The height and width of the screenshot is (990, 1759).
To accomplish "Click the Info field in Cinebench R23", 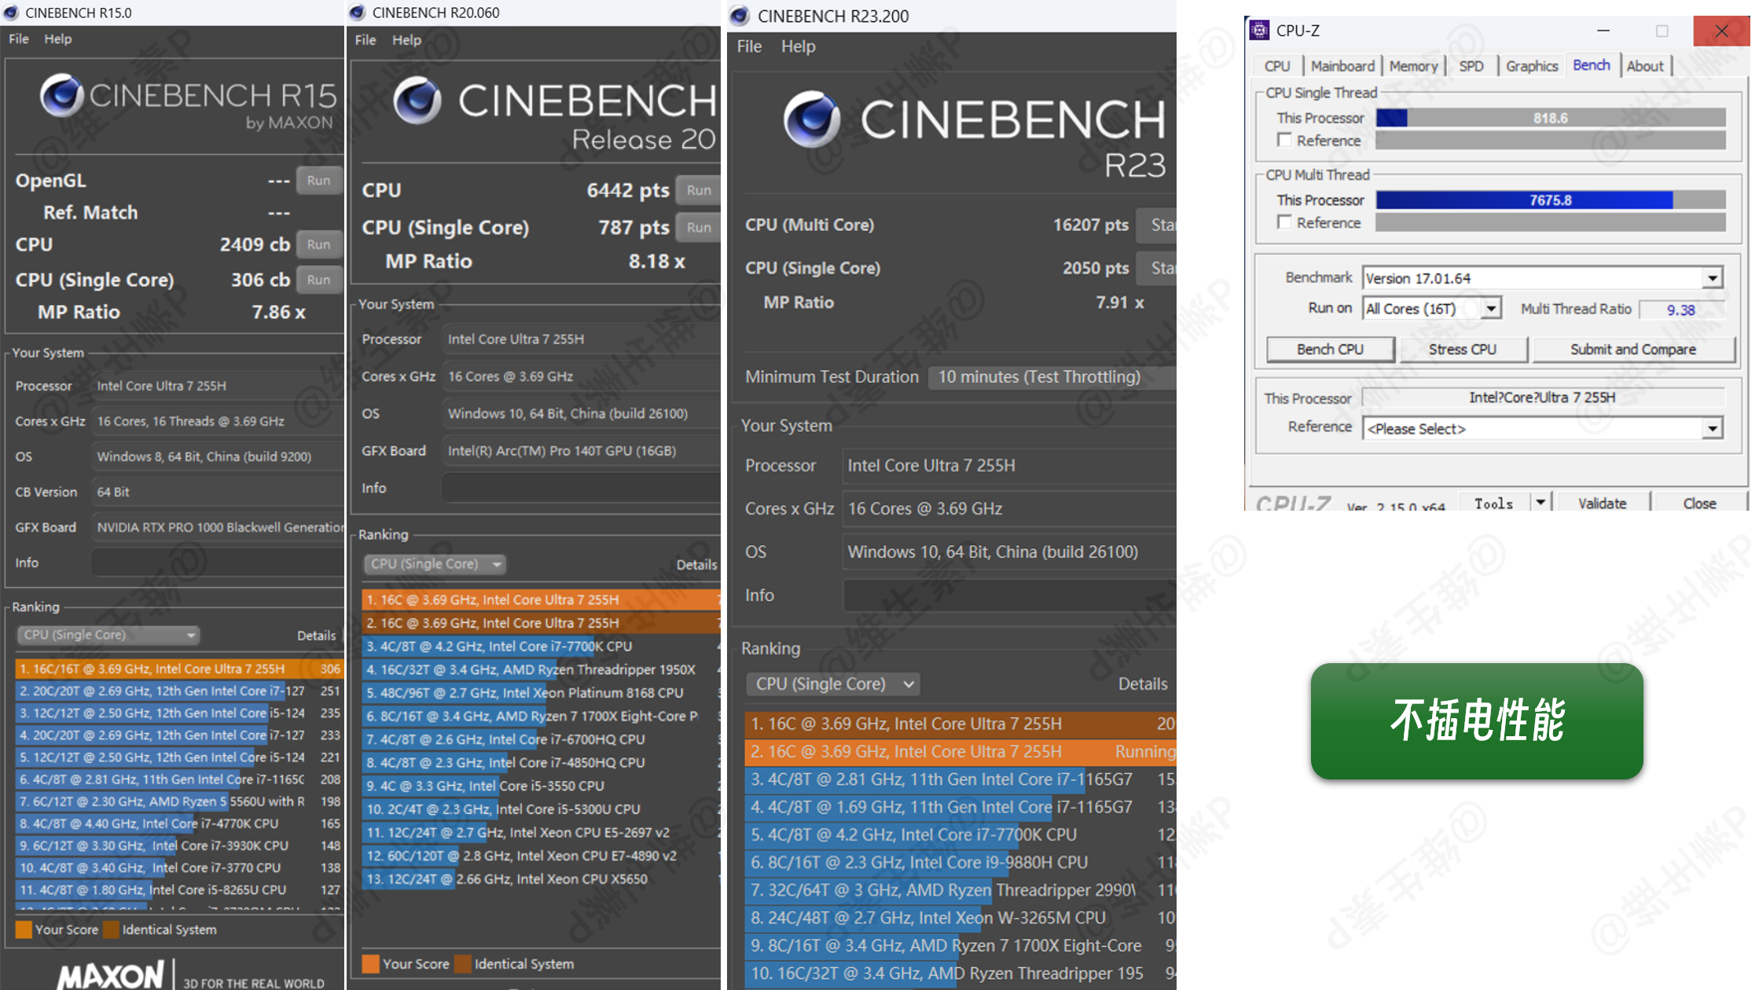I will (1009, 596).
